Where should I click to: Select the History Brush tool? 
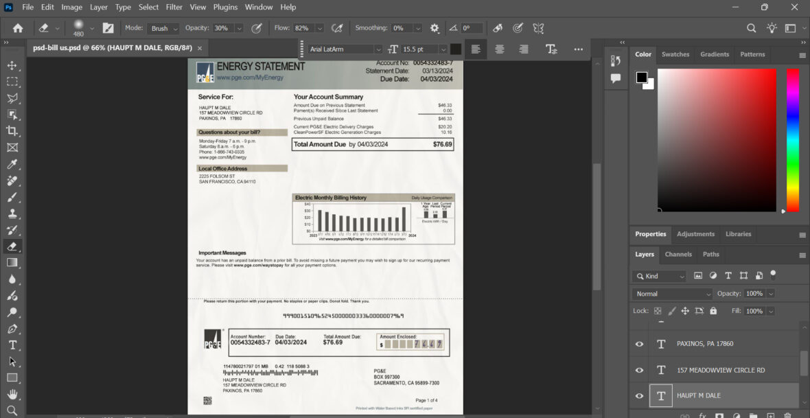coord(12,230)
